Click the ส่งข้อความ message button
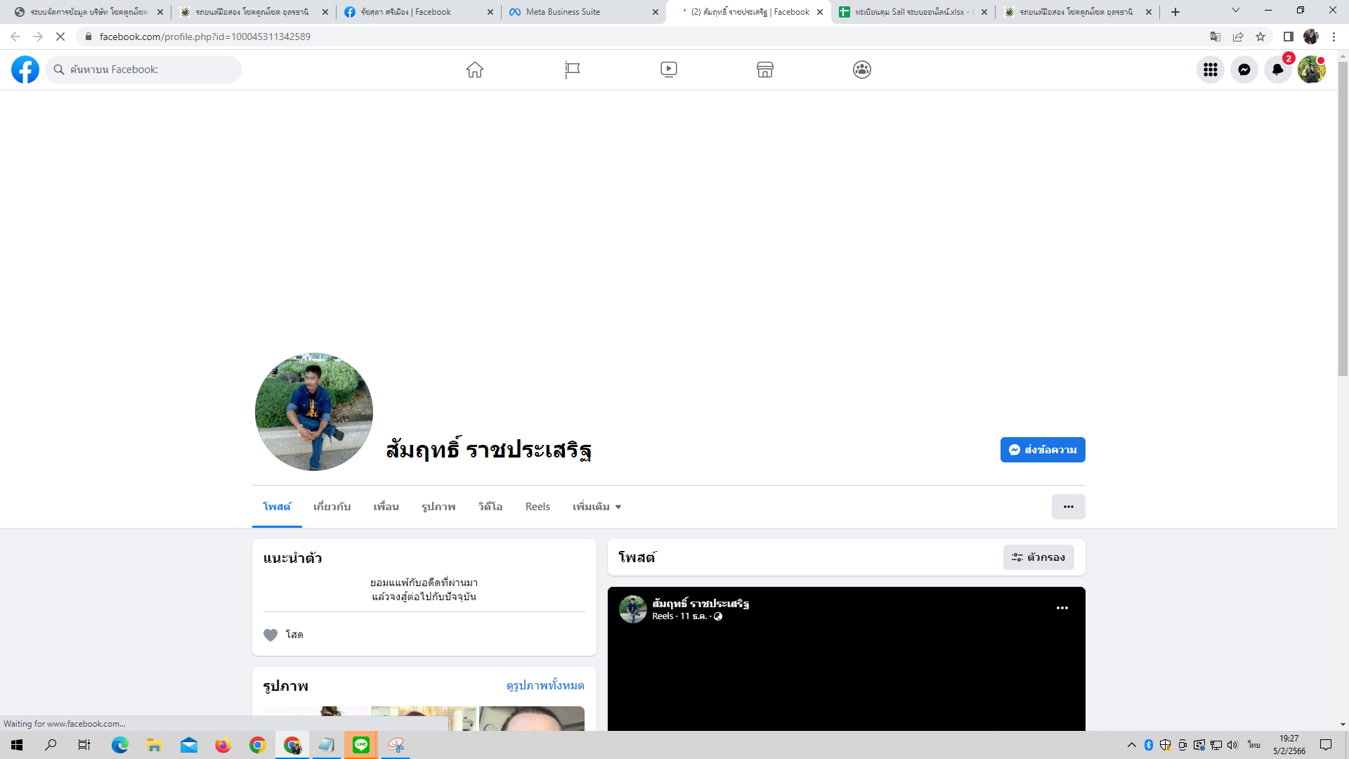The width and height of the screenshot is (1349, 759). 1043,450
